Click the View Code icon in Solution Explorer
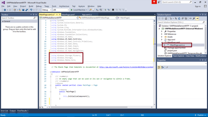 tap(190, 19)
